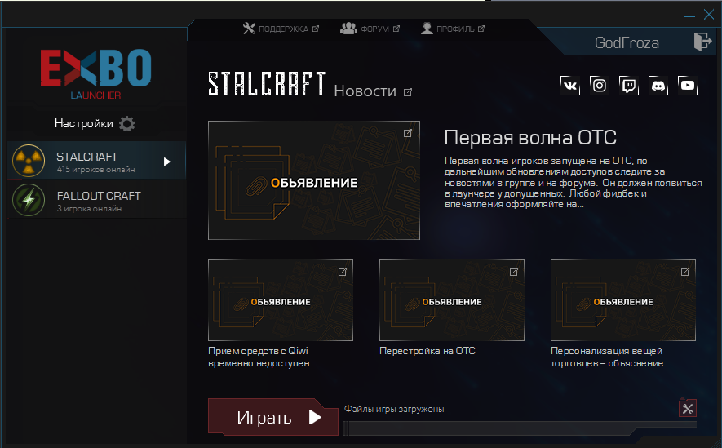Open the Instagram icon
Screen dimensions: 722x448
click(x=600, y=86)
